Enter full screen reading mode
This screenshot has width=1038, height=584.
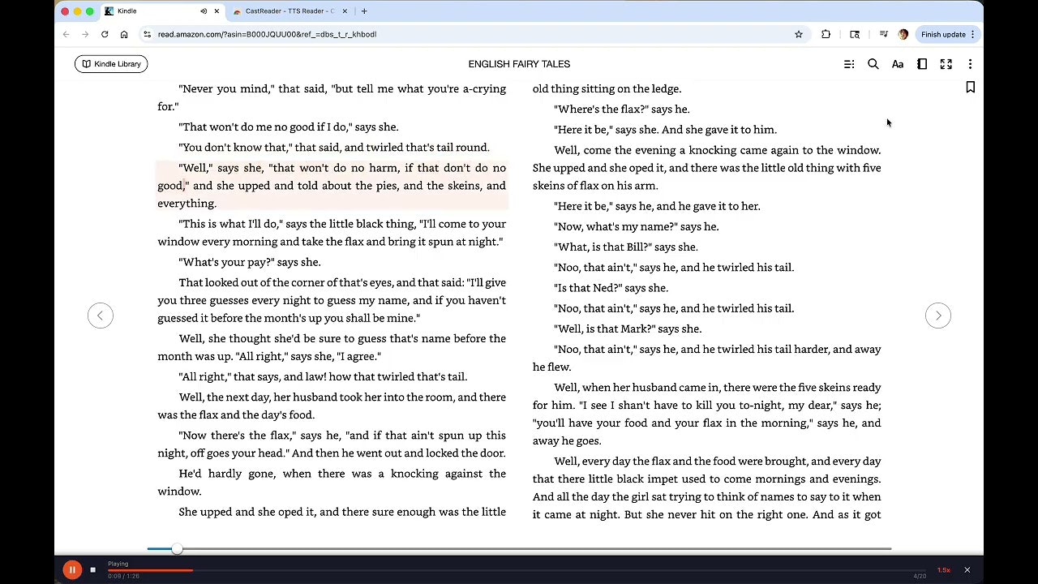[x=946, y=63]
